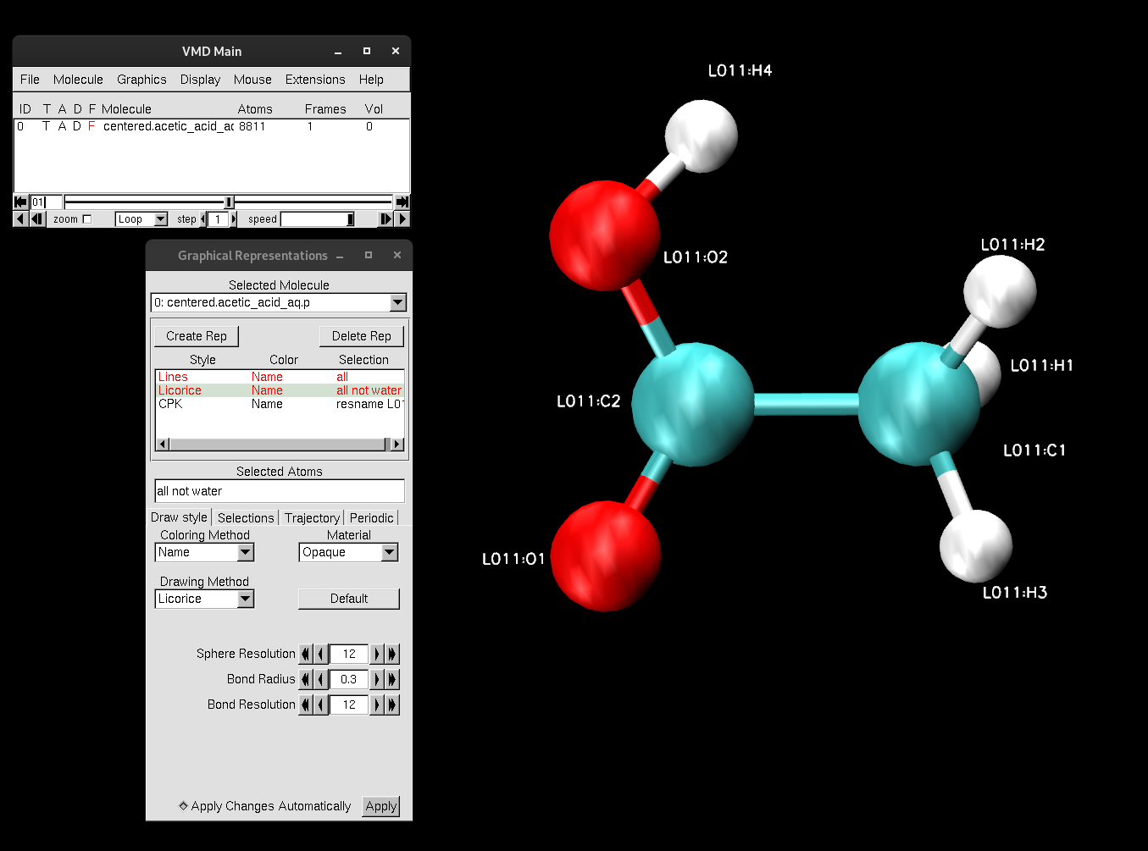Enable the zoom checkbox
Image resolution: width=1148 pixels, height=851 pixels.
[86, 219]
